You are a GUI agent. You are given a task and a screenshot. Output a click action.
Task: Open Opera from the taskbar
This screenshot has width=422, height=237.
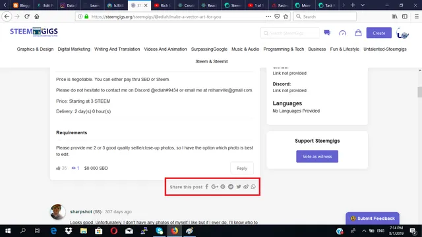point(114,231)
